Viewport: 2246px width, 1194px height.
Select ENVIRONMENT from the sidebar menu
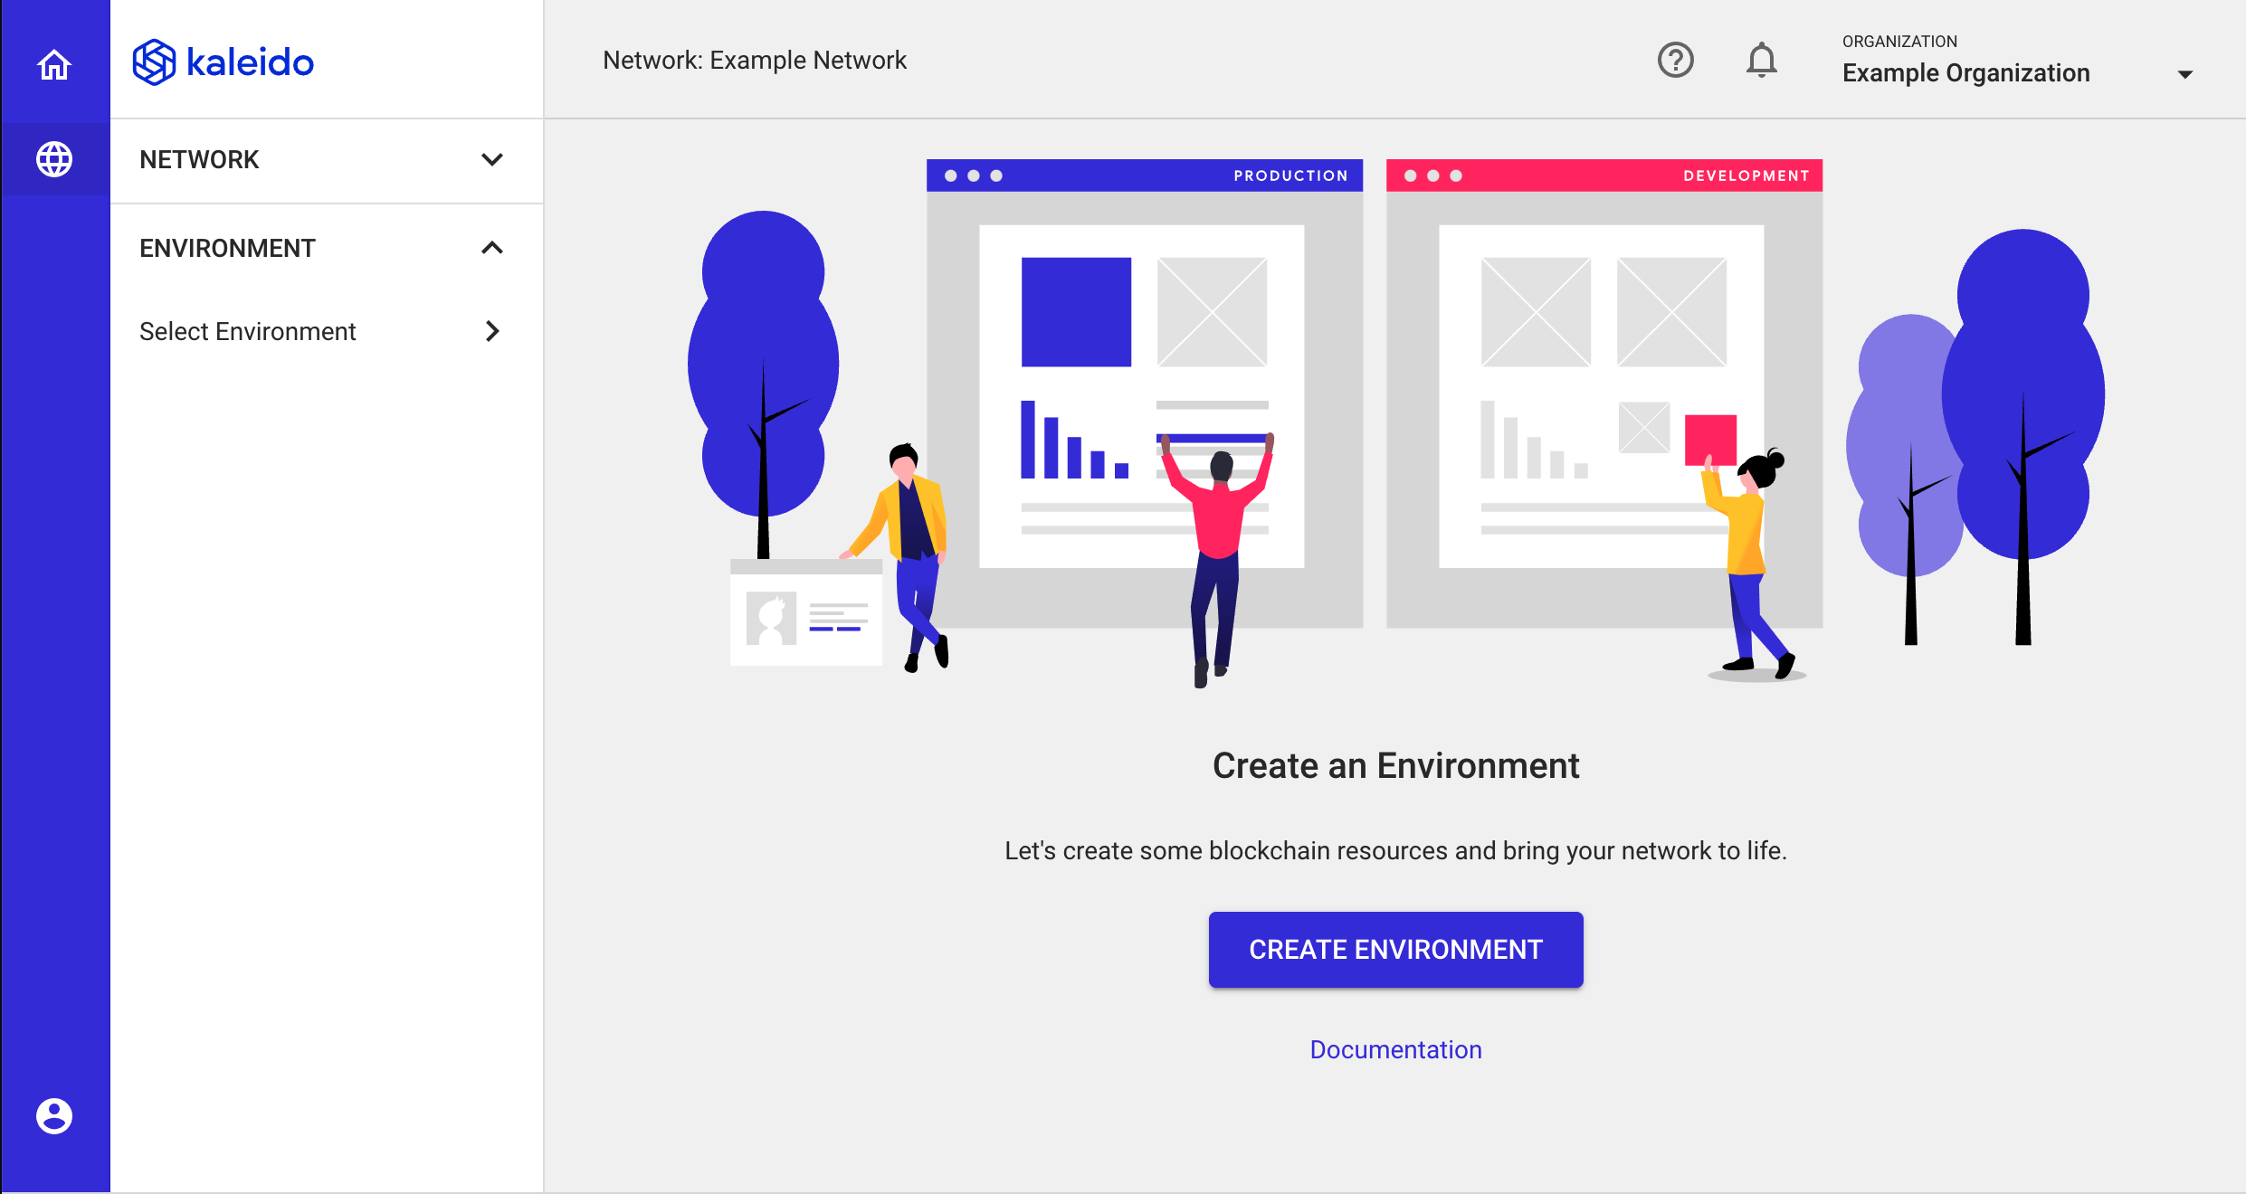coord(319,247)
